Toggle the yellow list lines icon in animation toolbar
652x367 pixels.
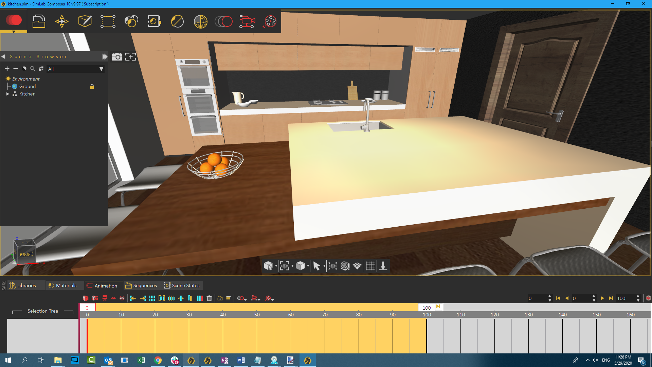pyautogui.click(x=229, y=298)
